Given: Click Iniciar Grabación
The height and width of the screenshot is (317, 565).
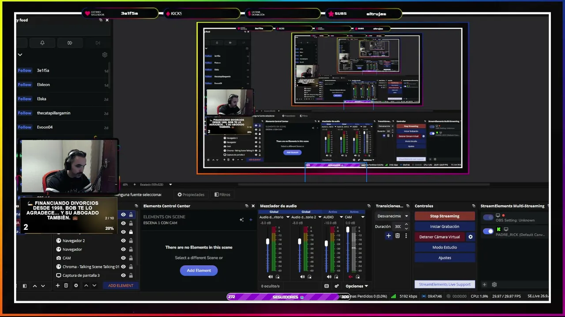Looking at the screenshot, I should 444,227.
